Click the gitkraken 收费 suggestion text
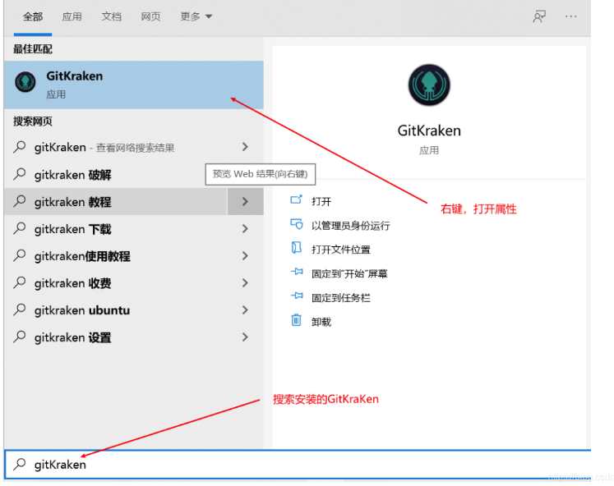 coord(73,283)
